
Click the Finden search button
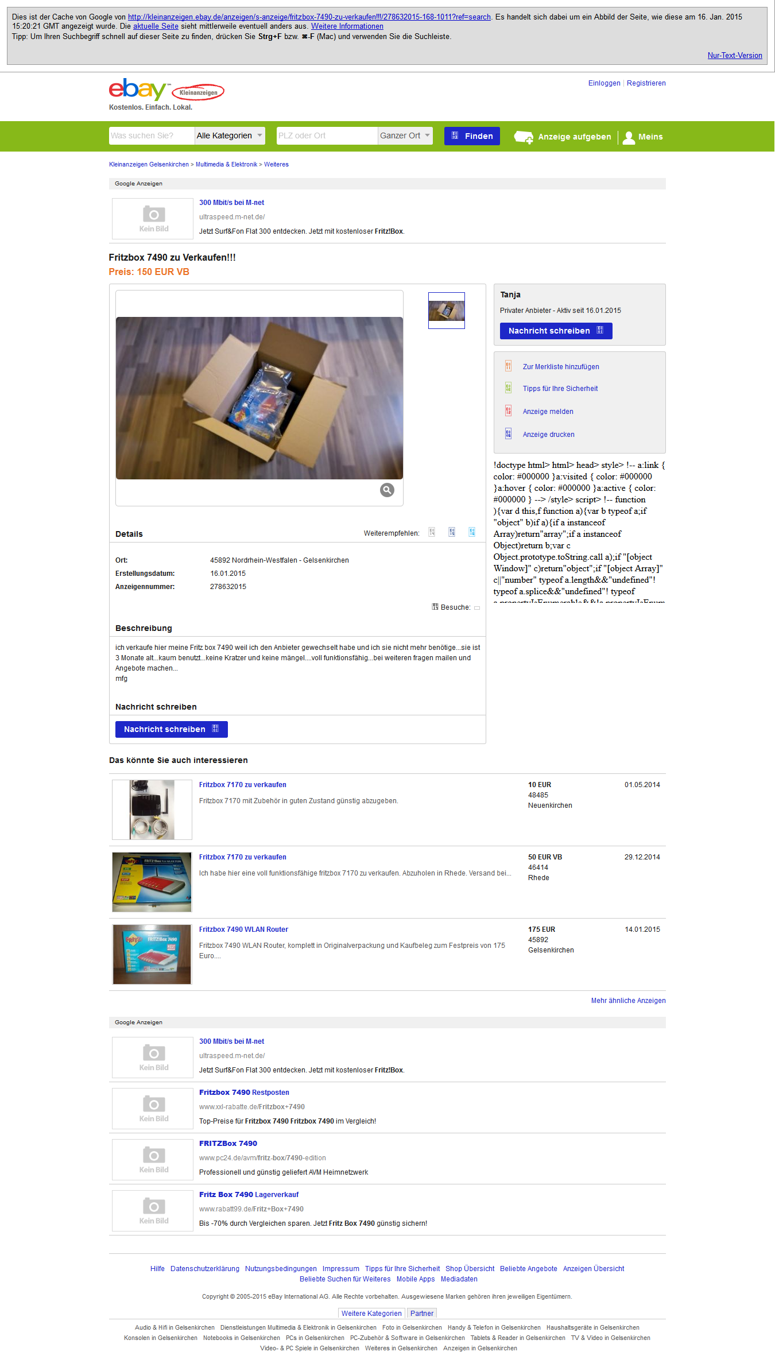pyautogui.click(x=472, y=136)
